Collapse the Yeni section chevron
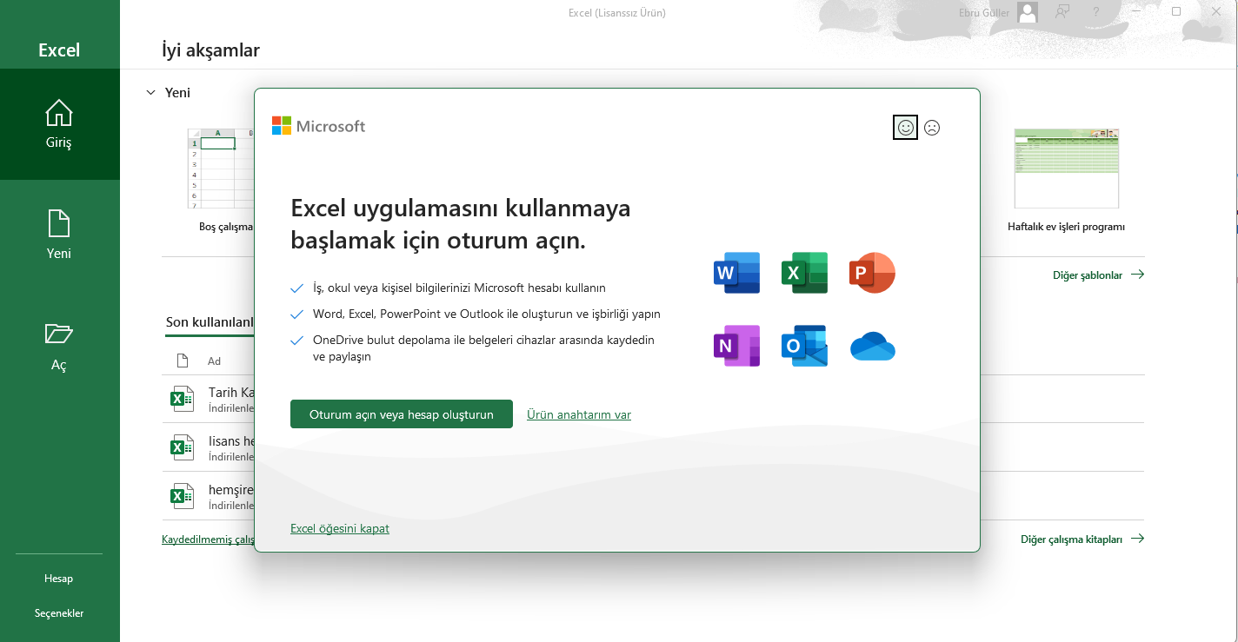This screenshot has height=642, width=1238. (x=150, y=92)
